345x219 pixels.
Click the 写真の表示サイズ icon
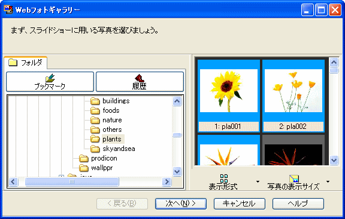tap(294, 178)
